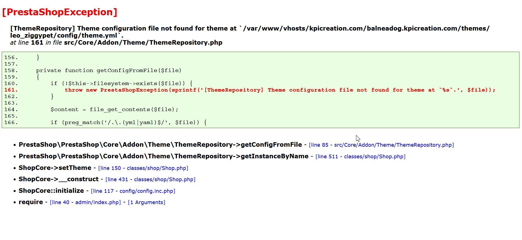The image size is (522, 240).
Task: Click the ShopCore->setTheme trace entry
Action: click(55, 168)
